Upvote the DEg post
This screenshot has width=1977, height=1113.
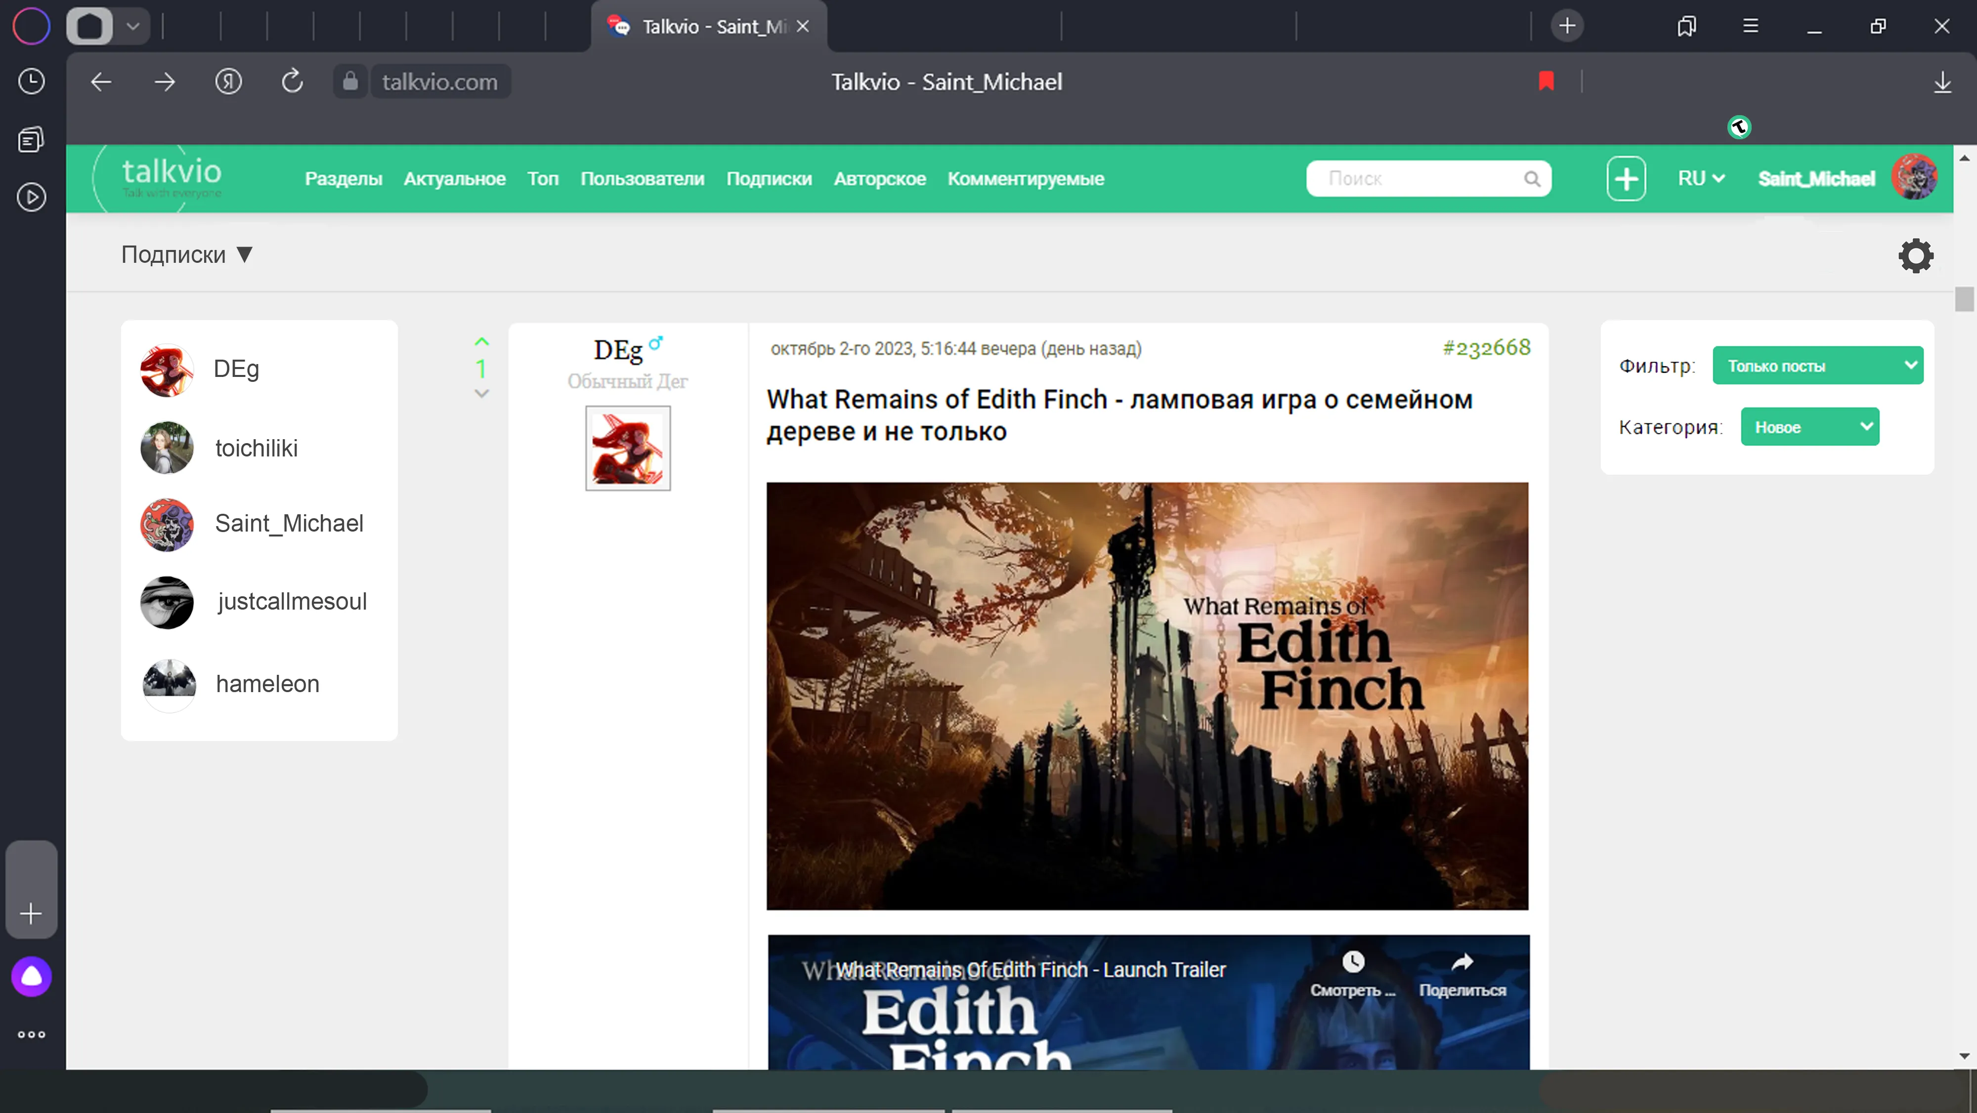[481, 342]
